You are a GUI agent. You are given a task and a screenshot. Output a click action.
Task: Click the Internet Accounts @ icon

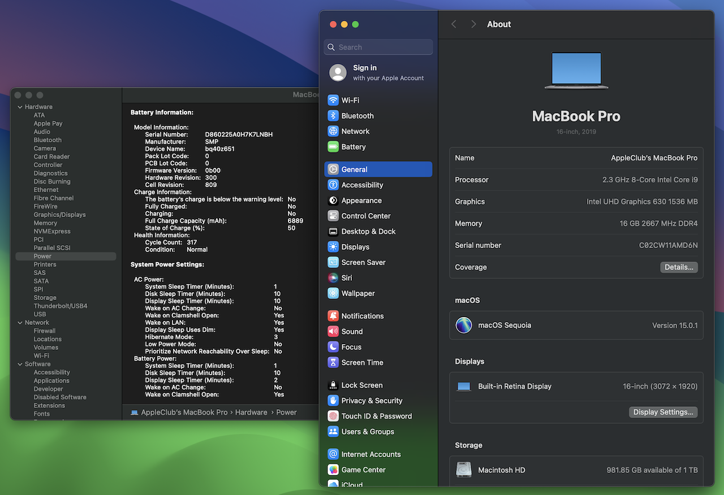click(x=333, y=454)
